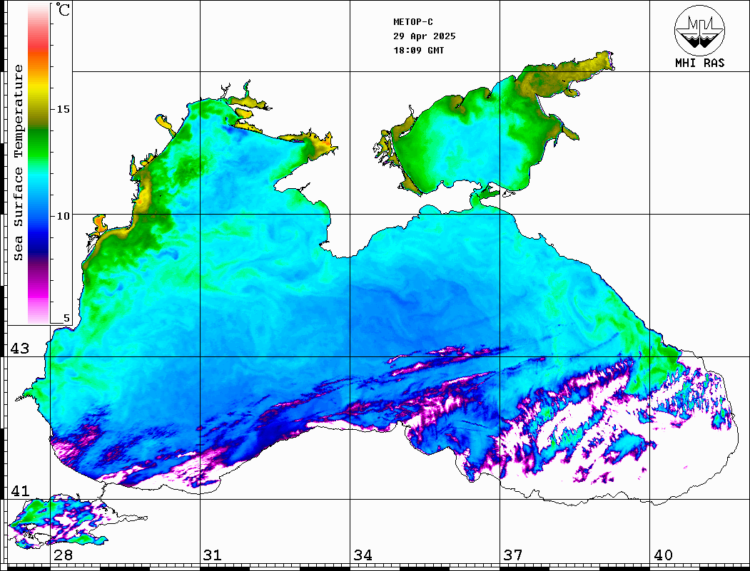Click latitude label 41
This screenshot has height=571, width=750.
(x=20, y=490)
